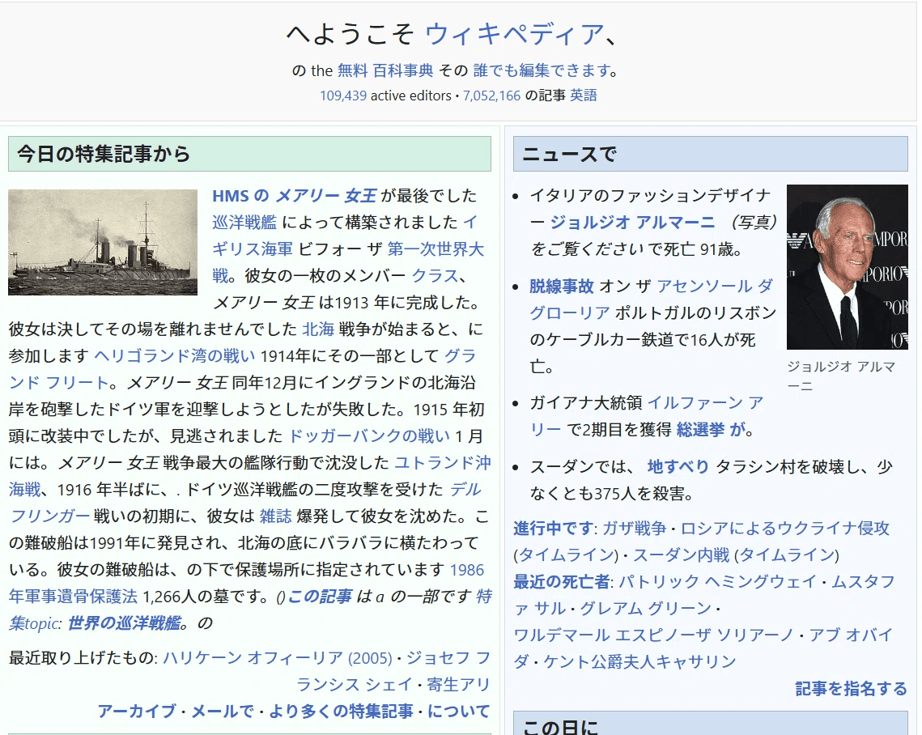
Task: Click the ドッガーバンクの戦い link
Action: 369,436
